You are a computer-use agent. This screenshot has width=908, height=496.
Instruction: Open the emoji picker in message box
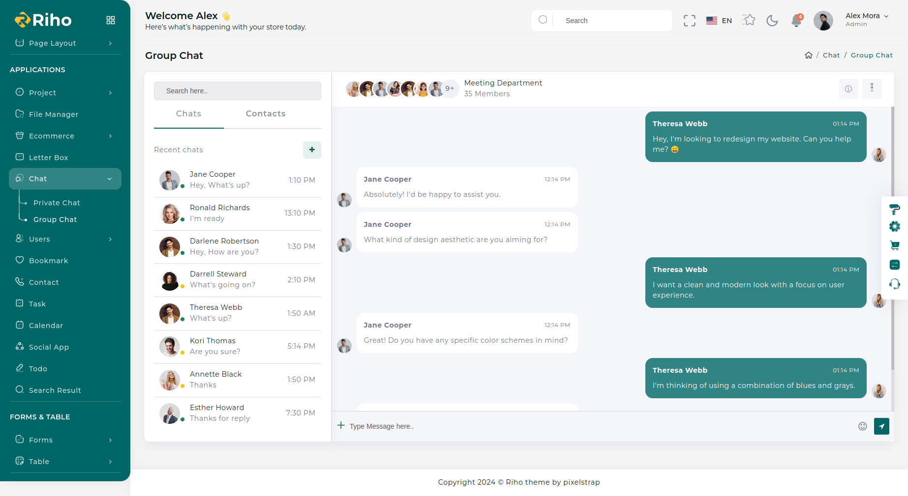[x=862, y=426]
